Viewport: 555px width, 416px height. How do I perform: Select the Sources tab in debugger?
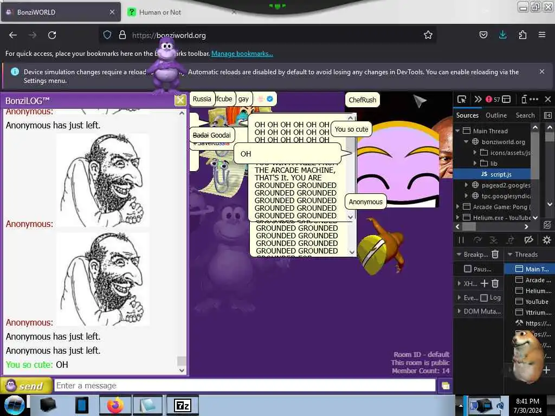467,115
